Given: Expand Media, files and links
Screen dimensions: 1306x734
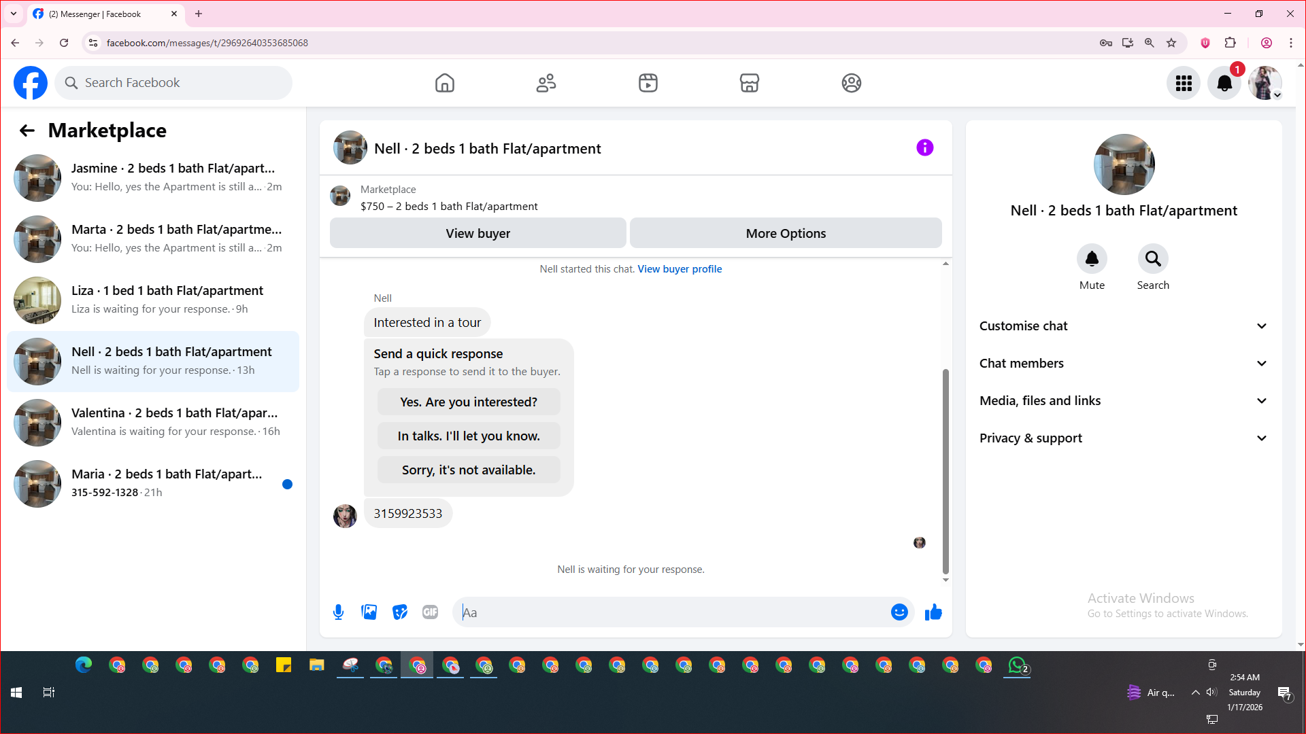Looking at the screenshot, I should point(1124,401).
